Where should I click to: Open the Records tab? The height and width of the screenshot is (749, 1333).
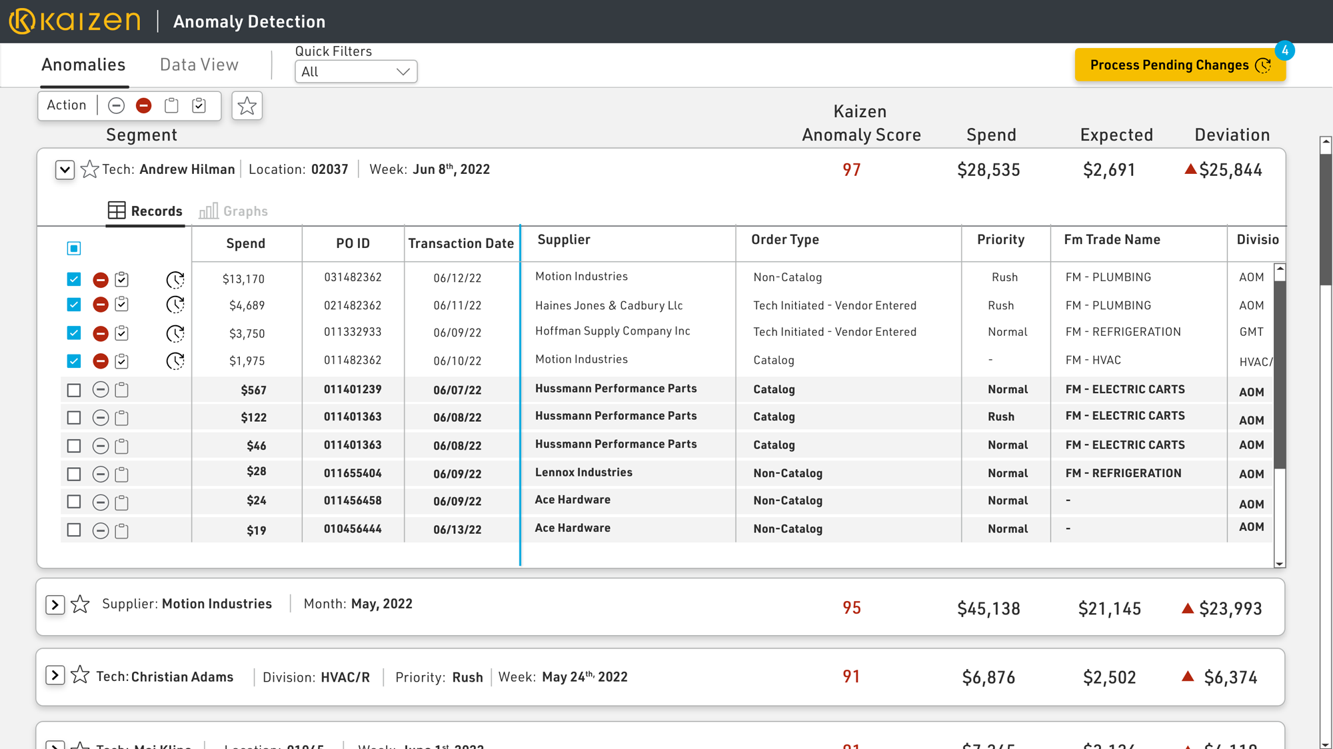click(145, 211)
